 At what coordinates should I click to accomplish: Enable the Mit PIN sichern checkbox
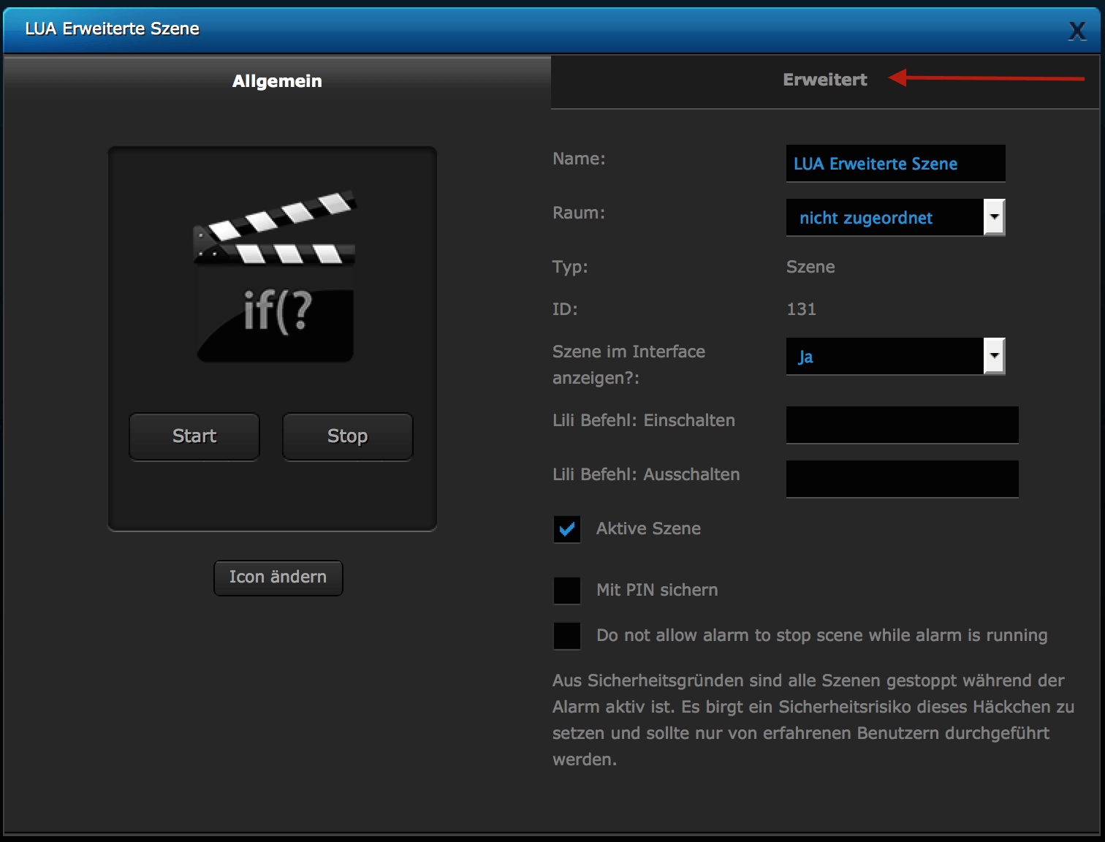point(567,591)
